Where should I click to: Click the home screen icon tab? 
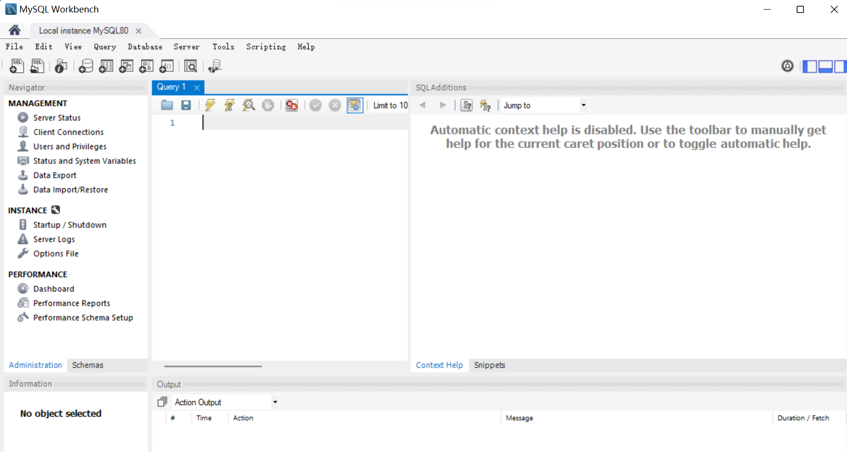14,30
